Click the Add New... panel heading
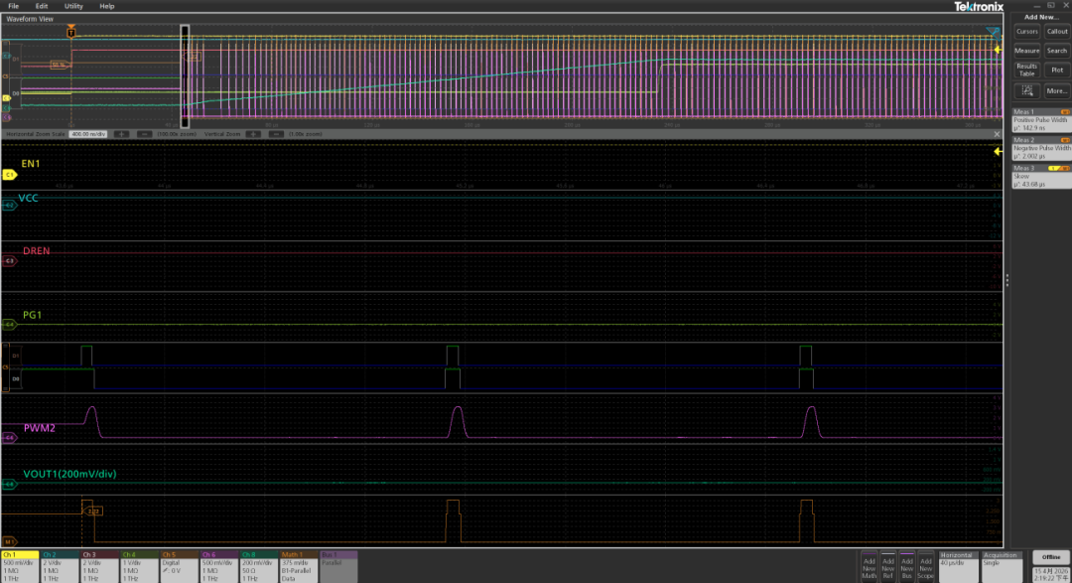This screenshot has height=583, width=1072. pos(1041,17)
